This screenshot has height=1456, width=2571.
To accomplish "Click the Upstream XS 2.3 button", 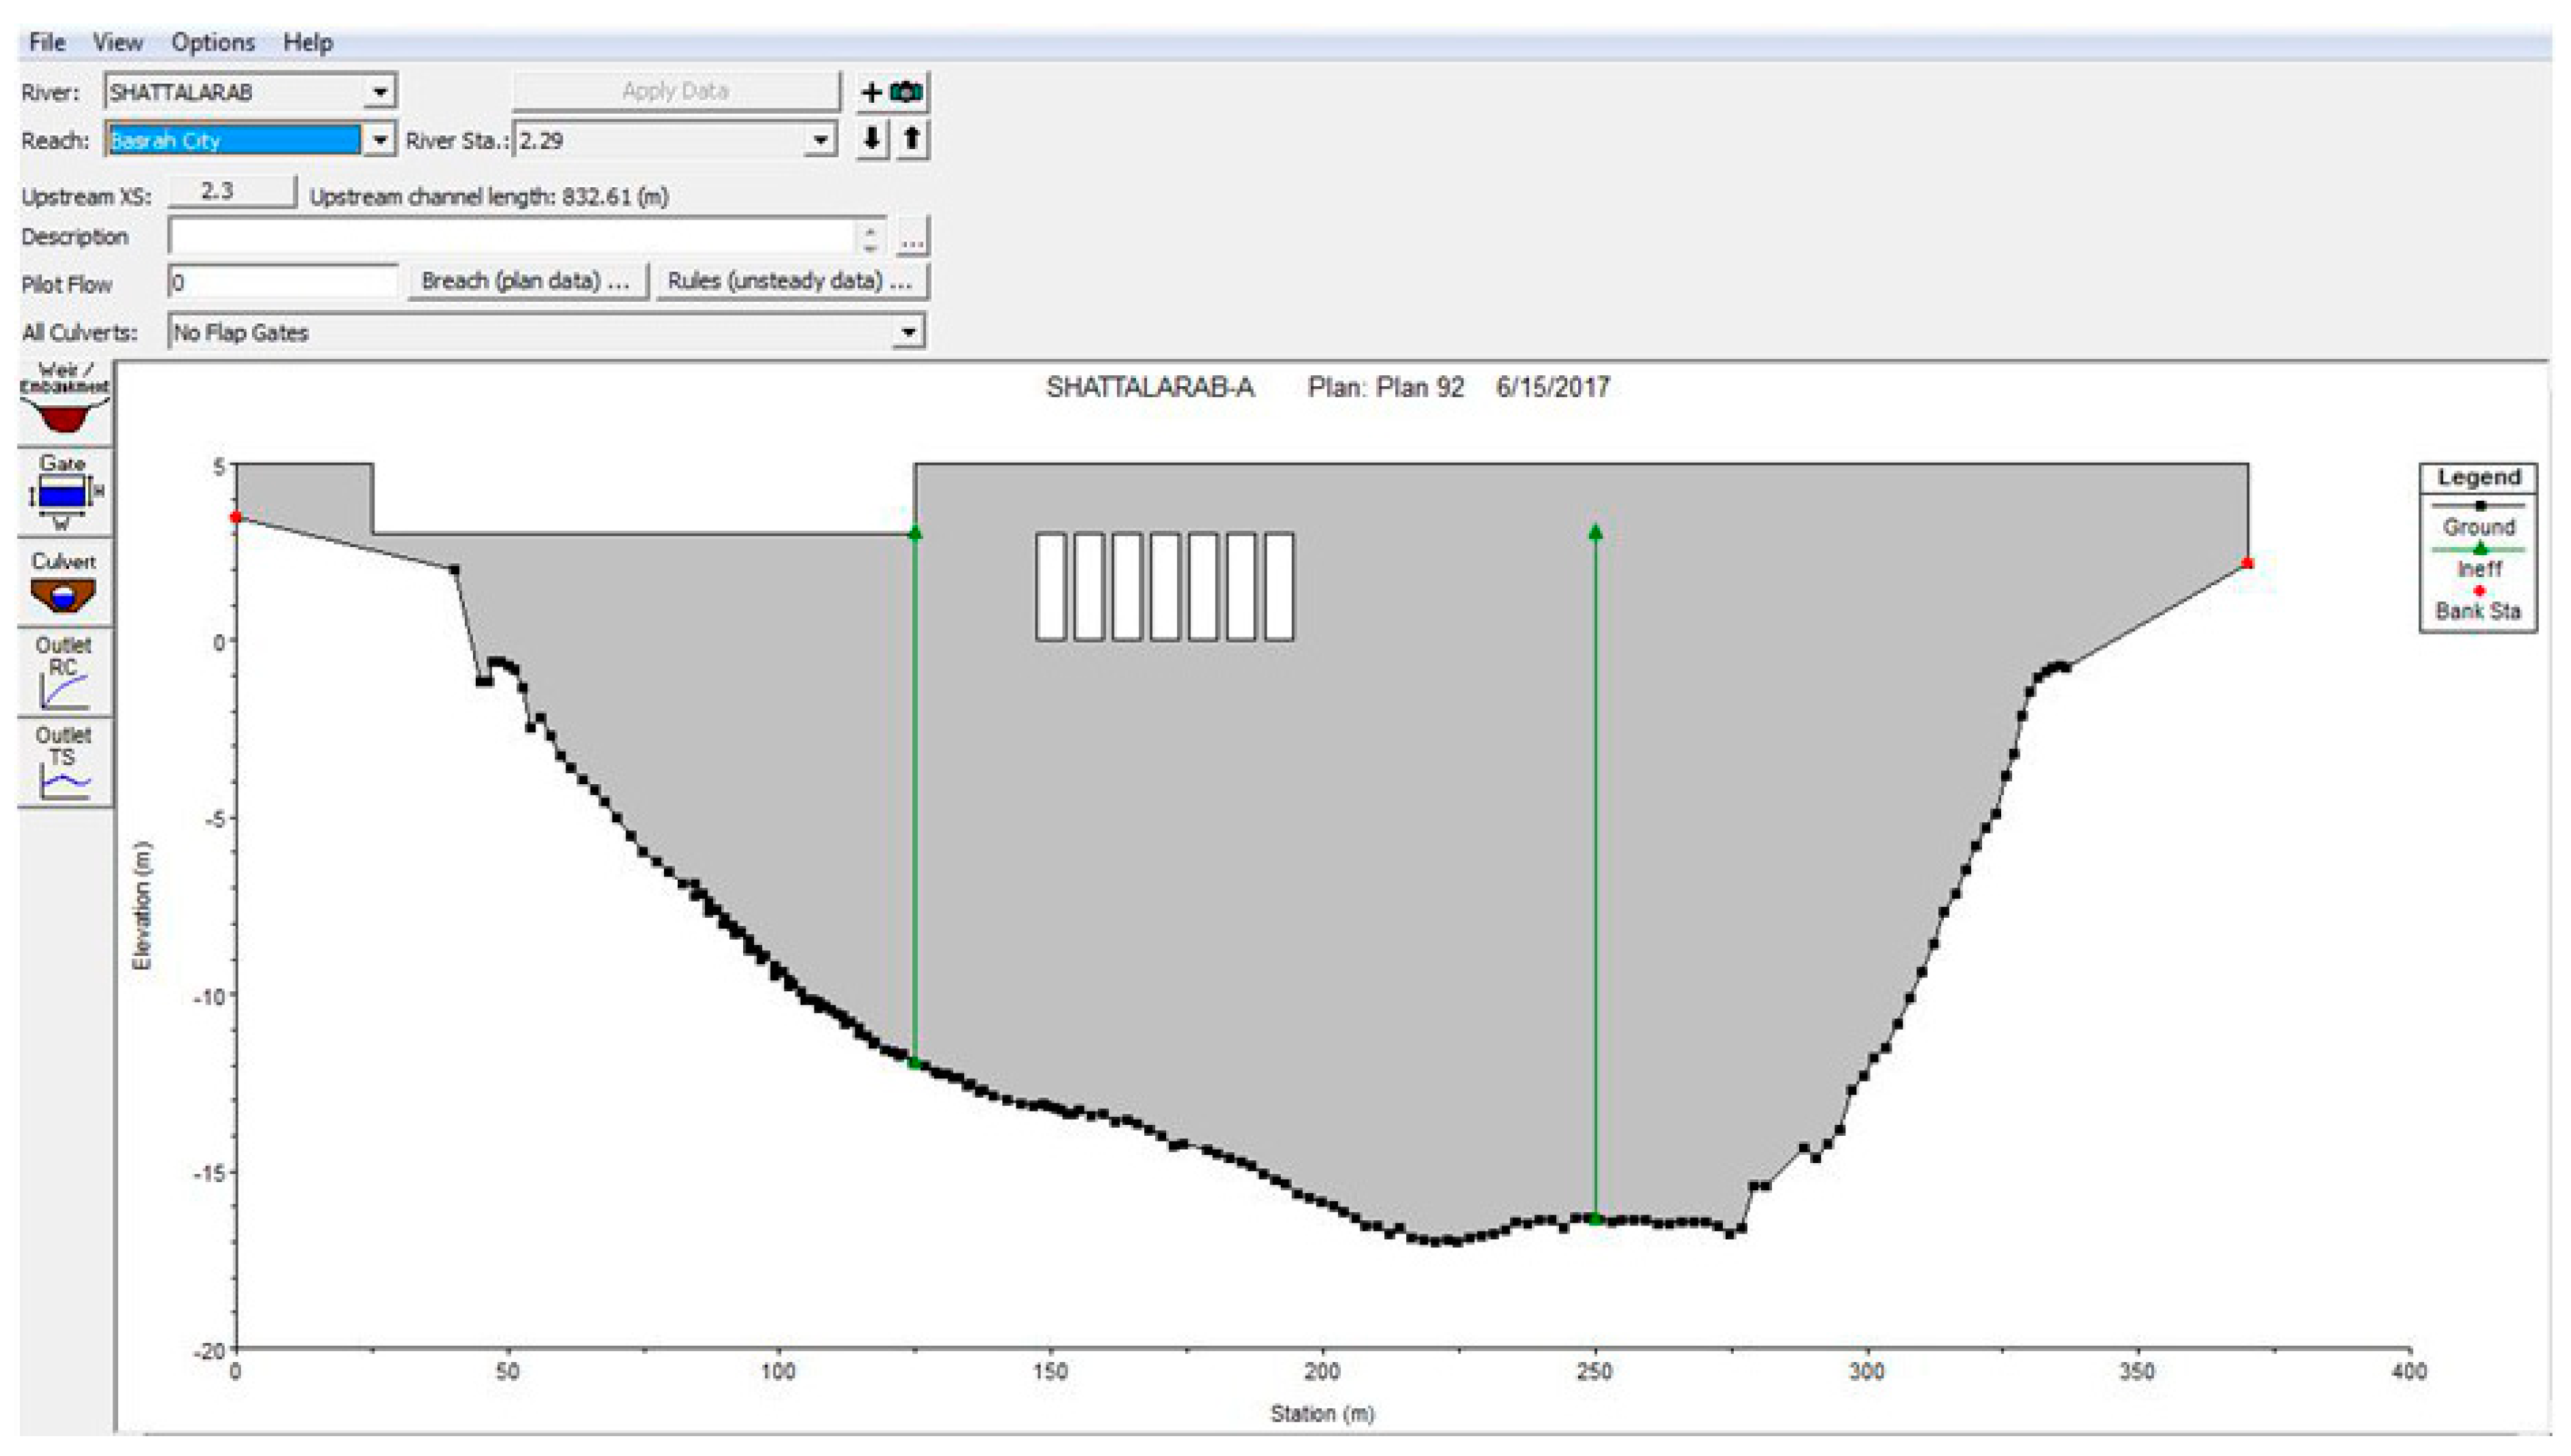I will [232, 191].
